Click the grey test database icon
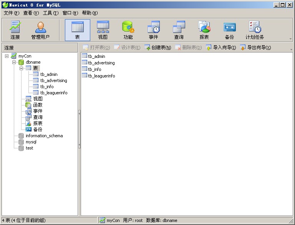 pyautogui.click(x=21, y=148)
